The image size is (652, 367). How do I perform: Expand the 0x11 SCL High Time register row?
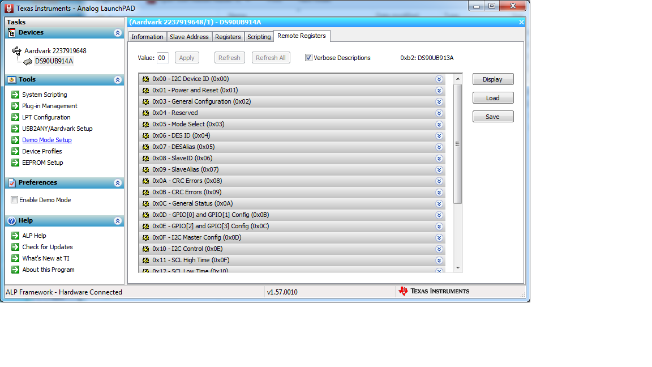pos(439,261)
